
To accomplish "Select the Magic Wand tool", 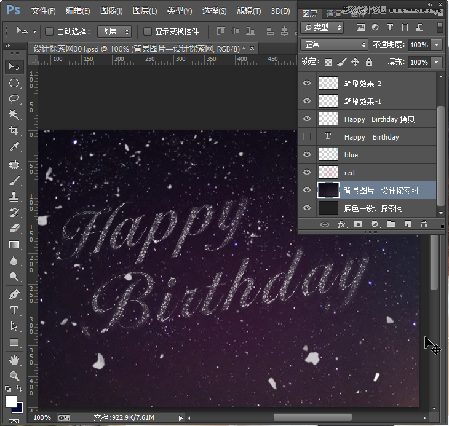I will coord(14,114).
